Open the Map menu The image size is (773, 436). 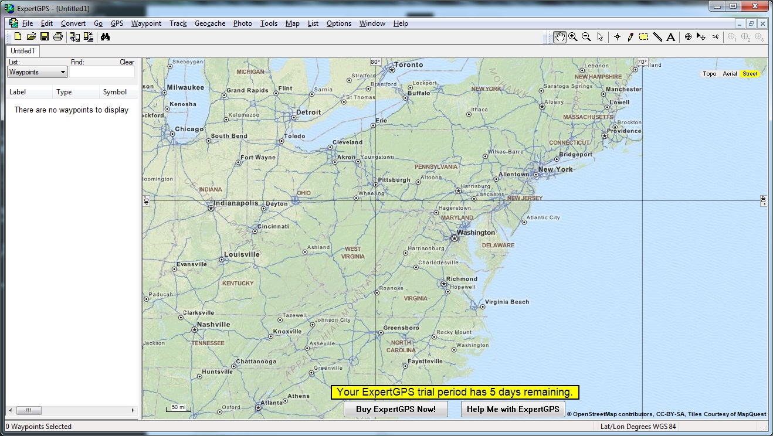[293, 23]
